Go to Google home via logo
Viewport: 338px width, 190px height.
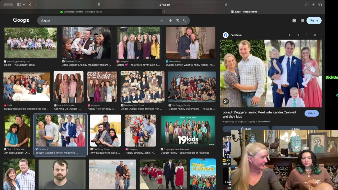pos(21,20)
